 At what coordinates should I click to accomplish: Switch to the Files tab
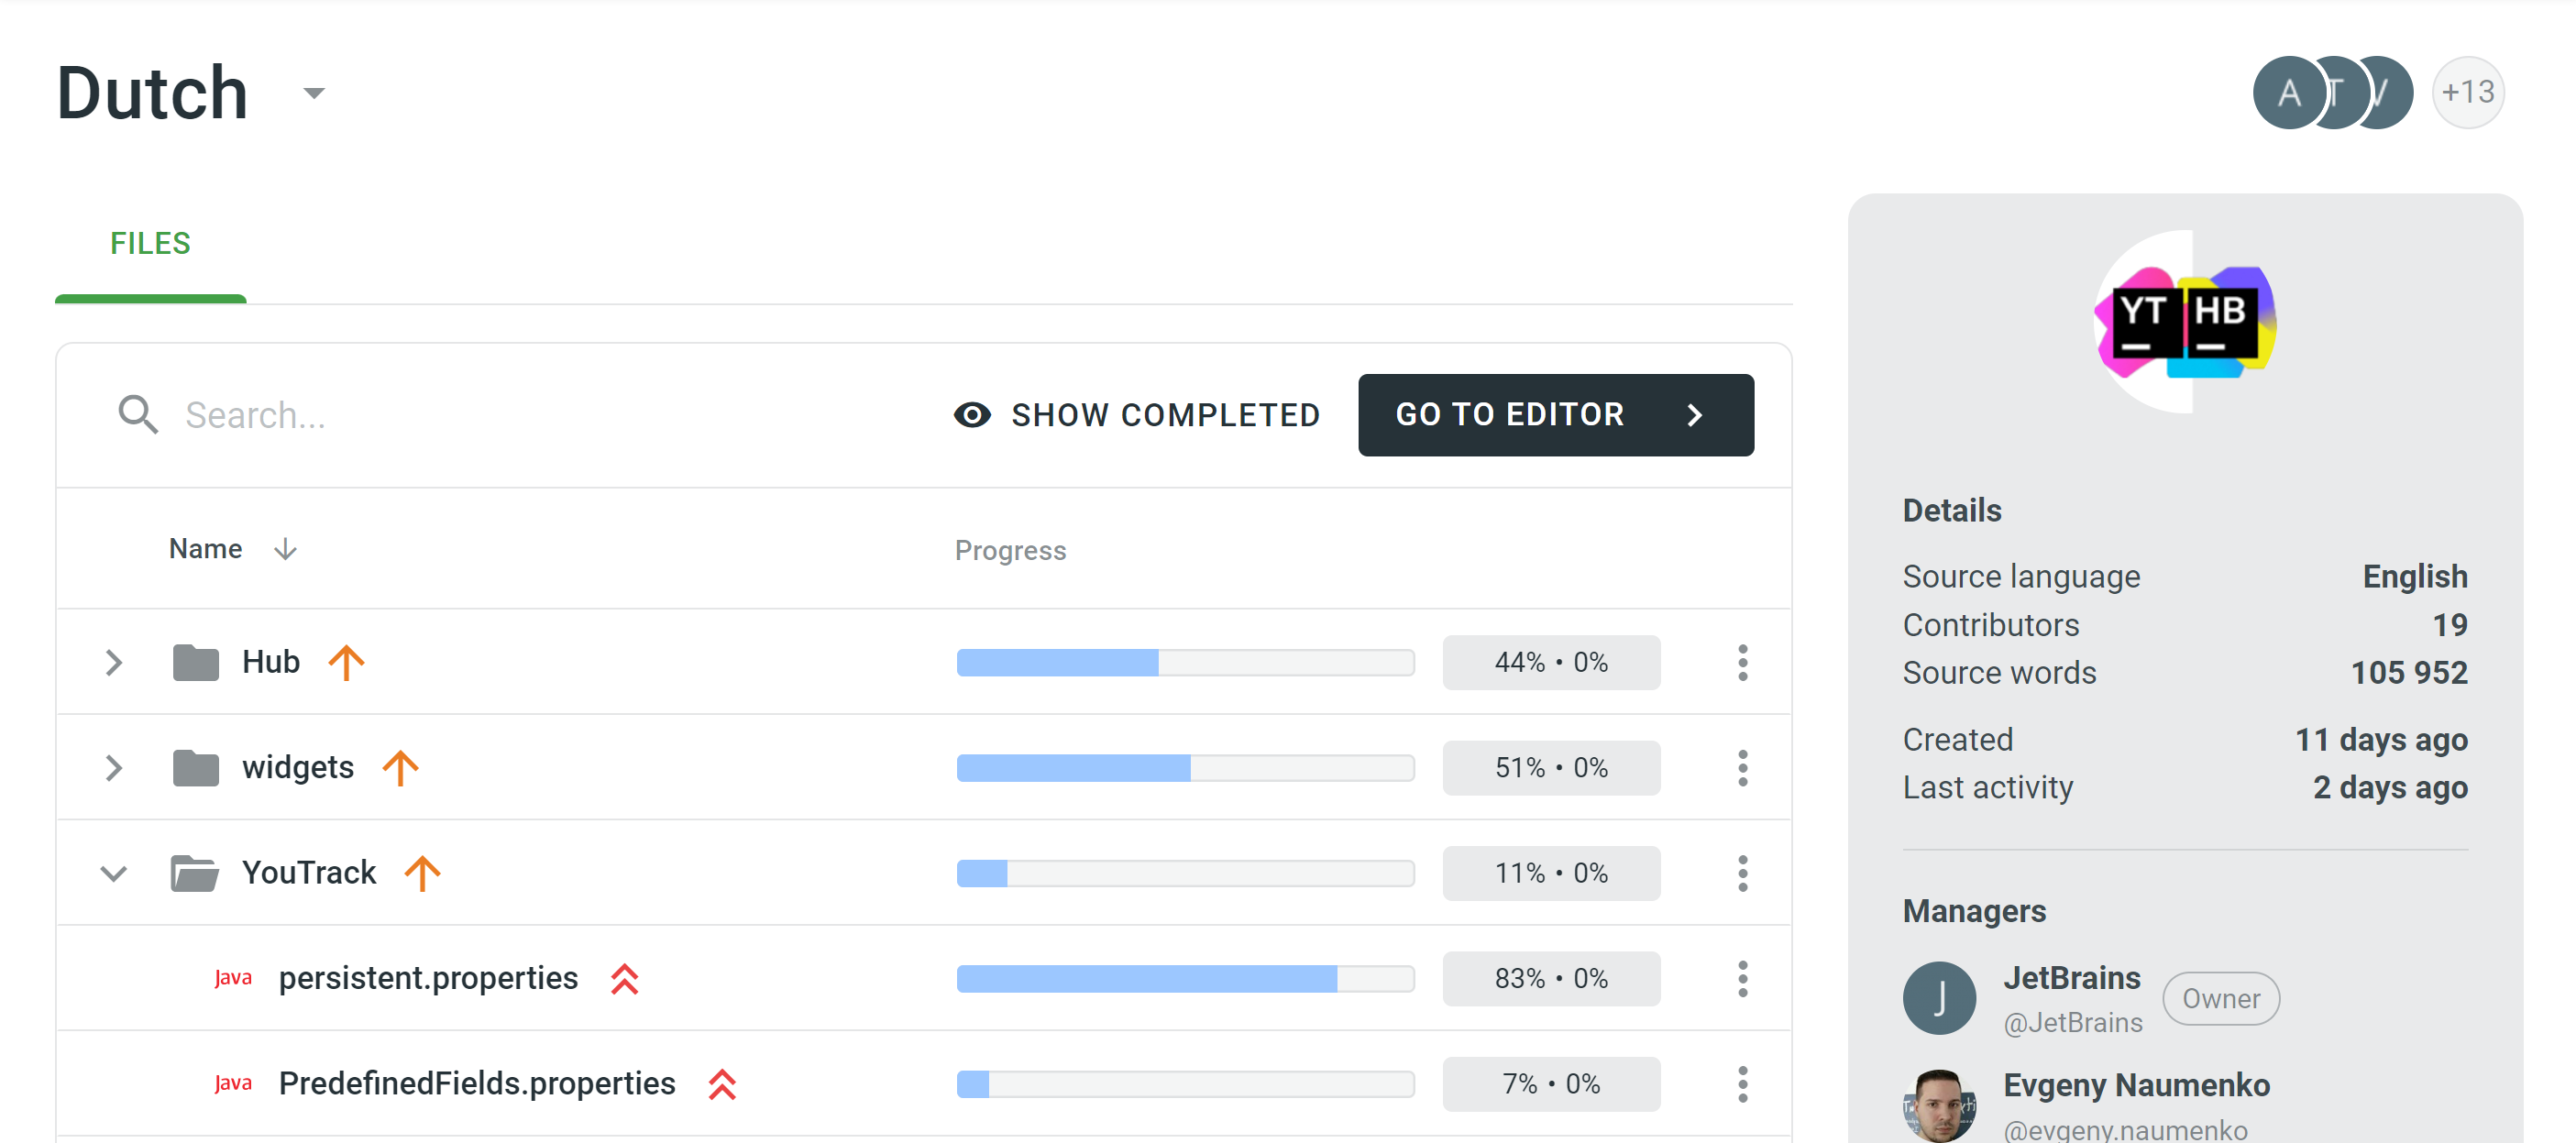pyautogui.click(x=150, y=243)
